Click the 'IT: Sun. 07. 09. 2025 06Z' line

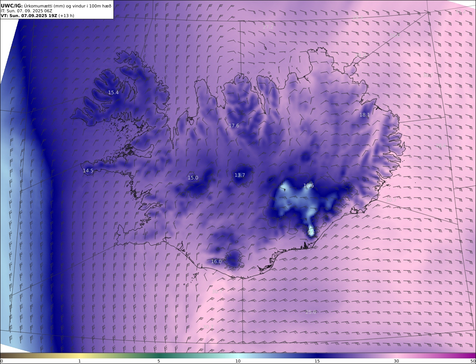click(x=26, y=11)
